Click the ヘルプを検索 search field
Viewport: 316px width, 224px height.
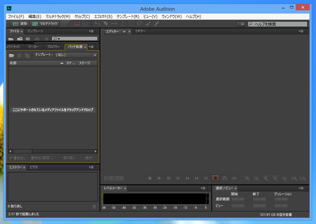click(278, 24)
